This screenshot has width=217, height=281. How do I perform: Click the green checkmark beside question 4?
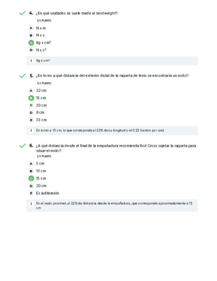22,13
